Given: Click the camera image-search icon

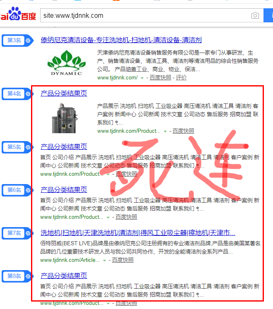Looking at the screenshot, I should tap(255, 15).
